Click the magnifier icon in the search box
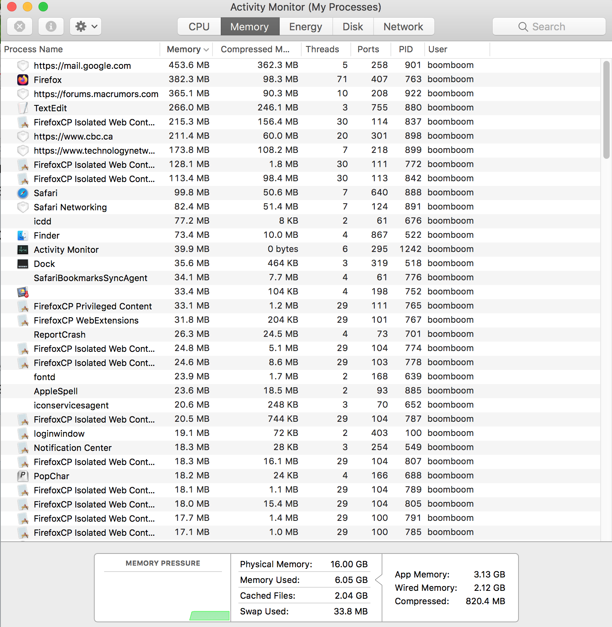The width and height of the screenshot is (612, 627). (523, 27)
